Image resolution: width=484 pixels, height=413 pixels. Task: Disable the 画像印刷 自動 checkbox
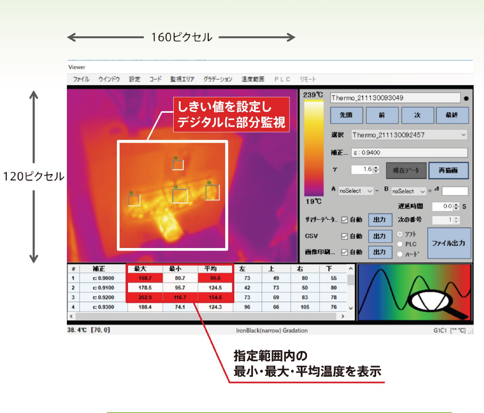click(344, 252)
